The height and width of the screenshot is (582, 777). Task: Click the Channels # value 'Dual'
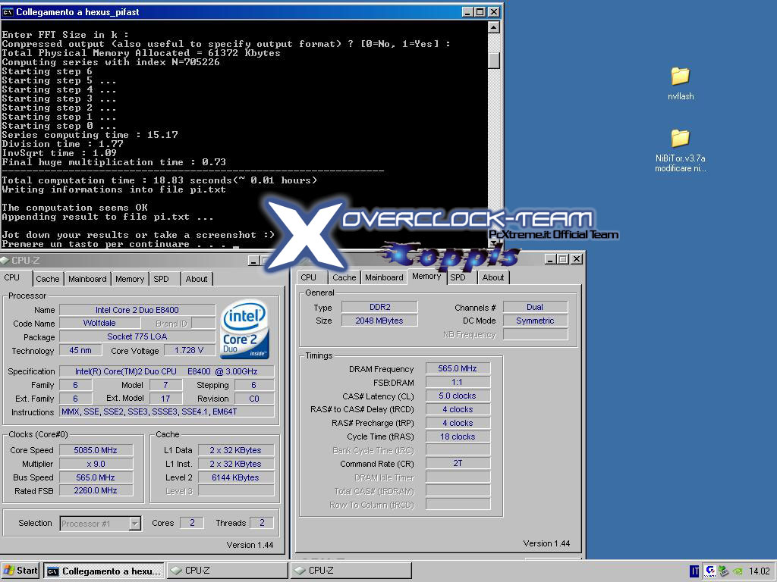coord(535,308)
